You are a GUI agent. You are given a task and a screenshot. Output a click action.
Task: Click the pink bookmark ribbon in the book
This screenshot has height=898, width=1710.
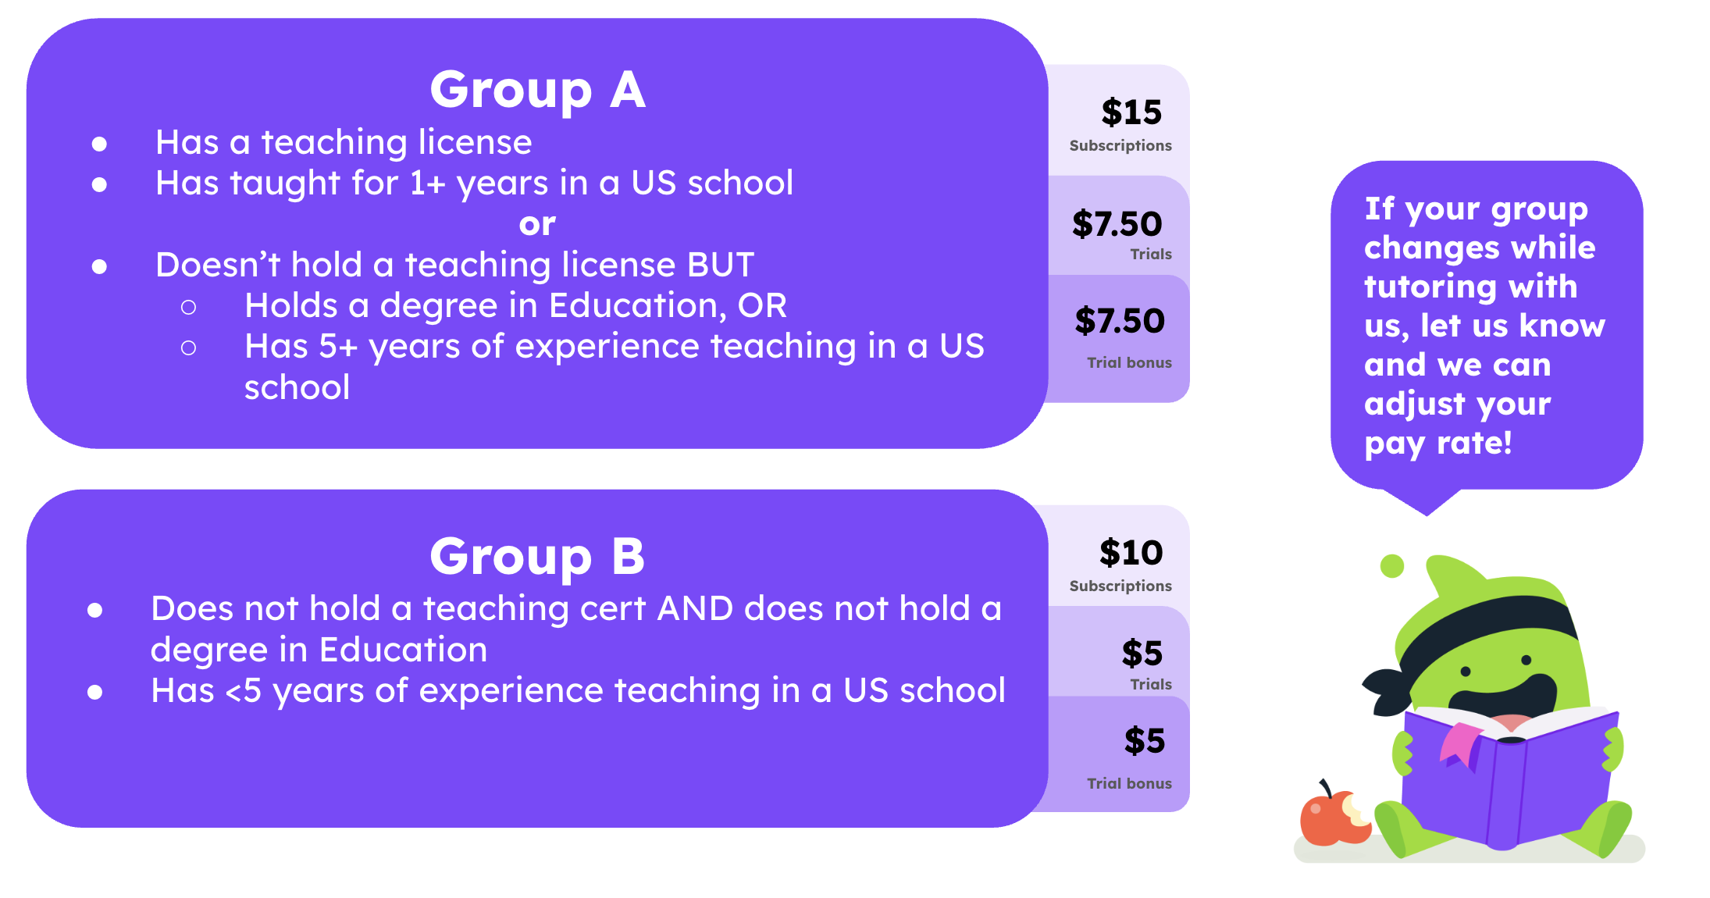pyautogui.click(x=1460, y=745)
